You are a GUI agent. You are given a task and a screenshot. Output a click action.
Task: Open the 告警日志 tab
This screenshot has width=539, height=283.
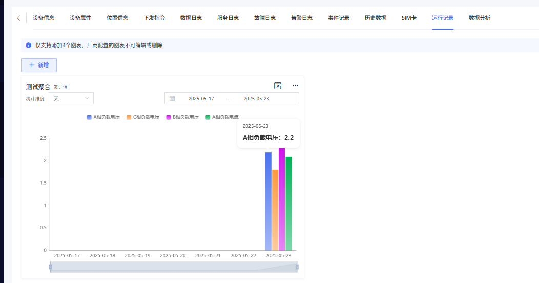[x=302, y=18]
